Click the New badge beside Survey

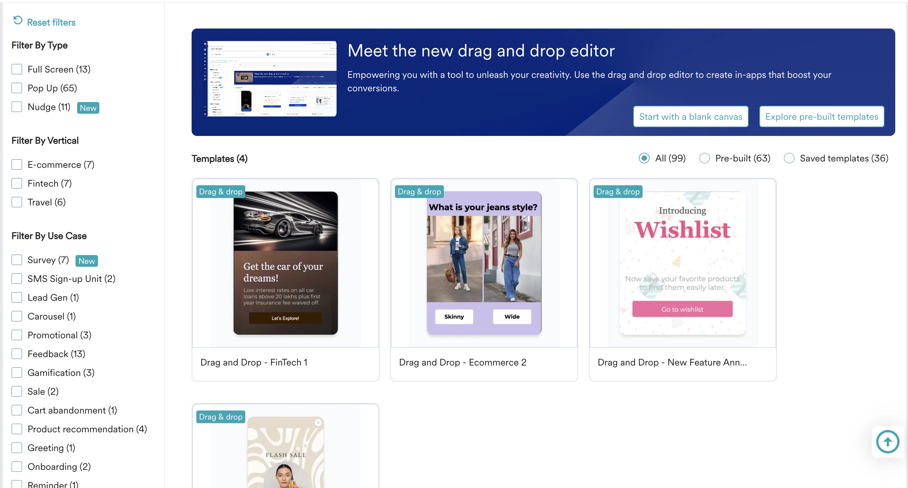coord(86,261)
